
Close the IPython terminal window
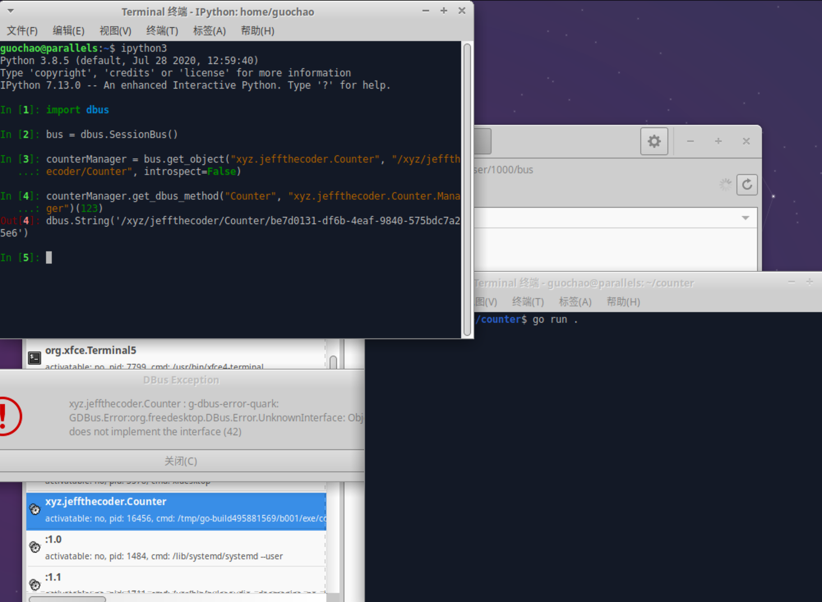(x=462, y=11)
